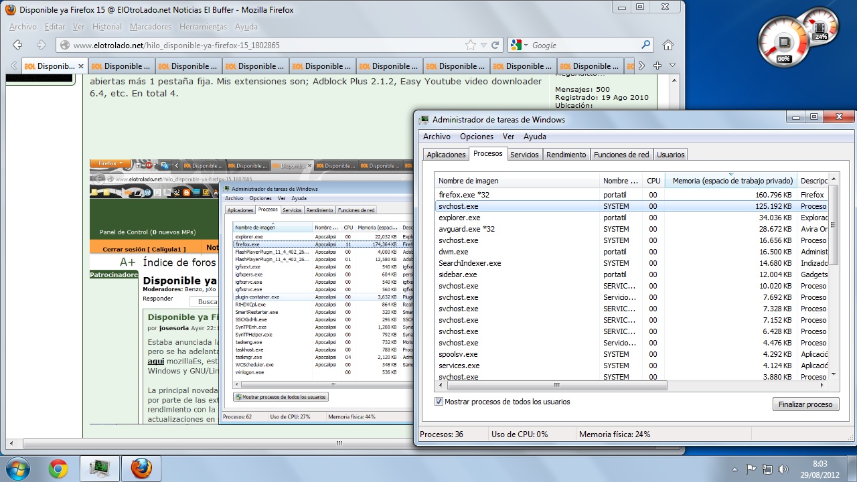Switch to the Rendimiento tab
Screen dimensions: 857x482
point(566,155)
